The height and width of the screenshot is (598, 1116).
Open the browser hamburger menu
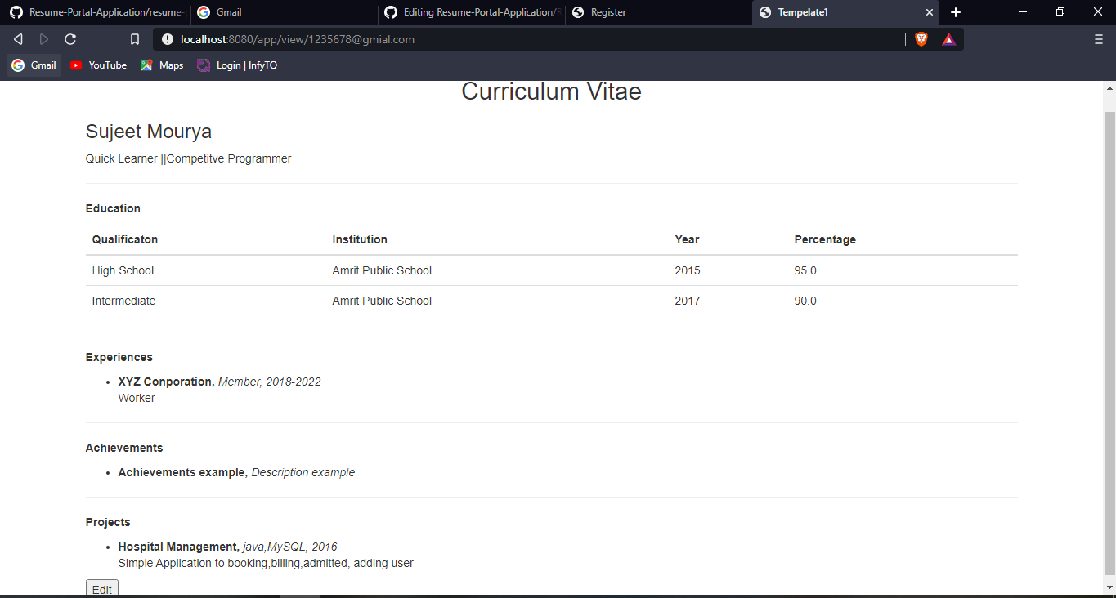pos(1099,39)
